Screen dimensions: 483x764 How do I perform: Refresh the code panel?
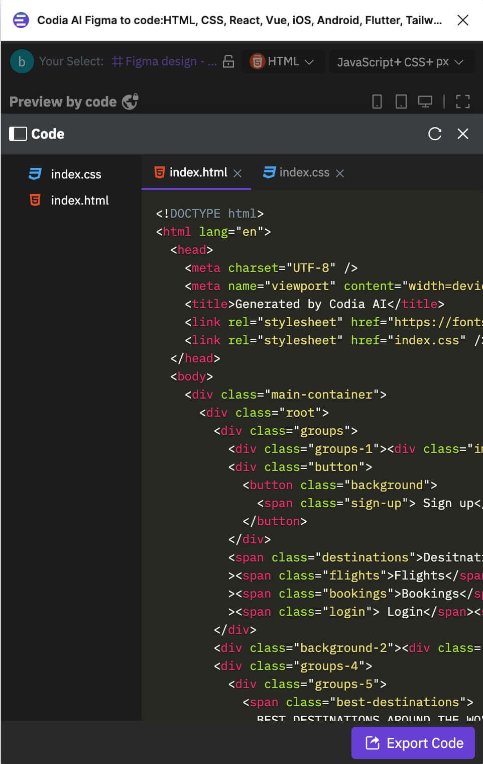tap(434, 134)
